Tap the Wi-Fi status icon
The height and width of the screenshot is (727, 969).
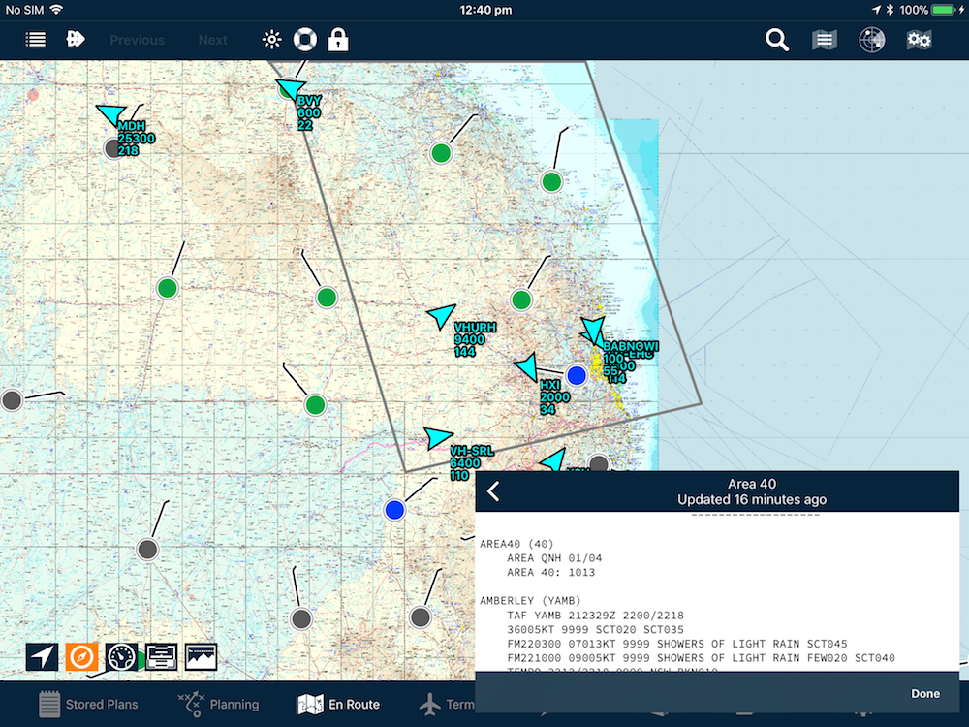point(56,10)
